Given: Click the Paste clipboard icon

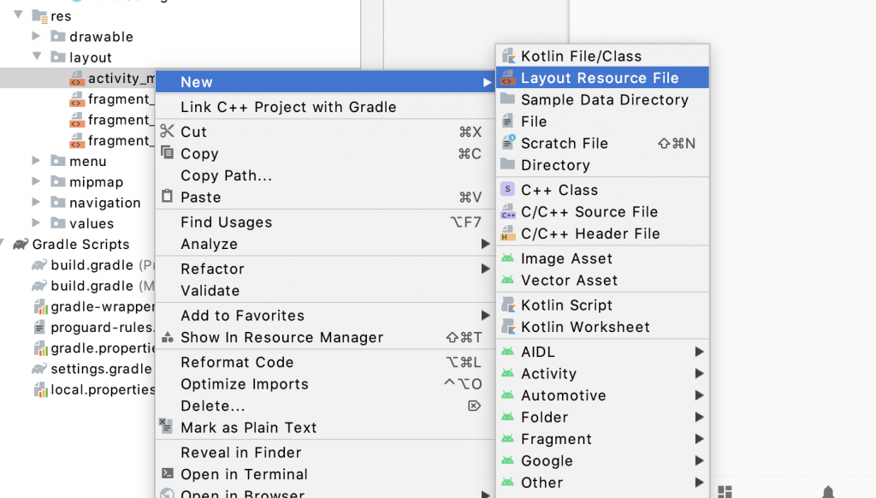Looking at the screenshot, I should [x=167, y=197].
